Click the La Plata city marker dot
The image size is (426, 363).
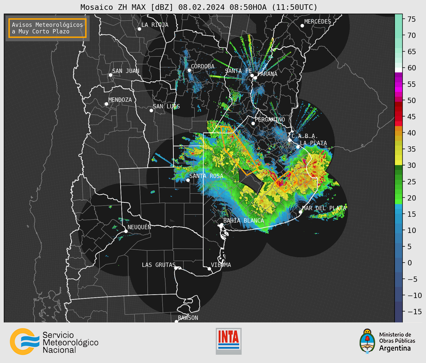298,147
